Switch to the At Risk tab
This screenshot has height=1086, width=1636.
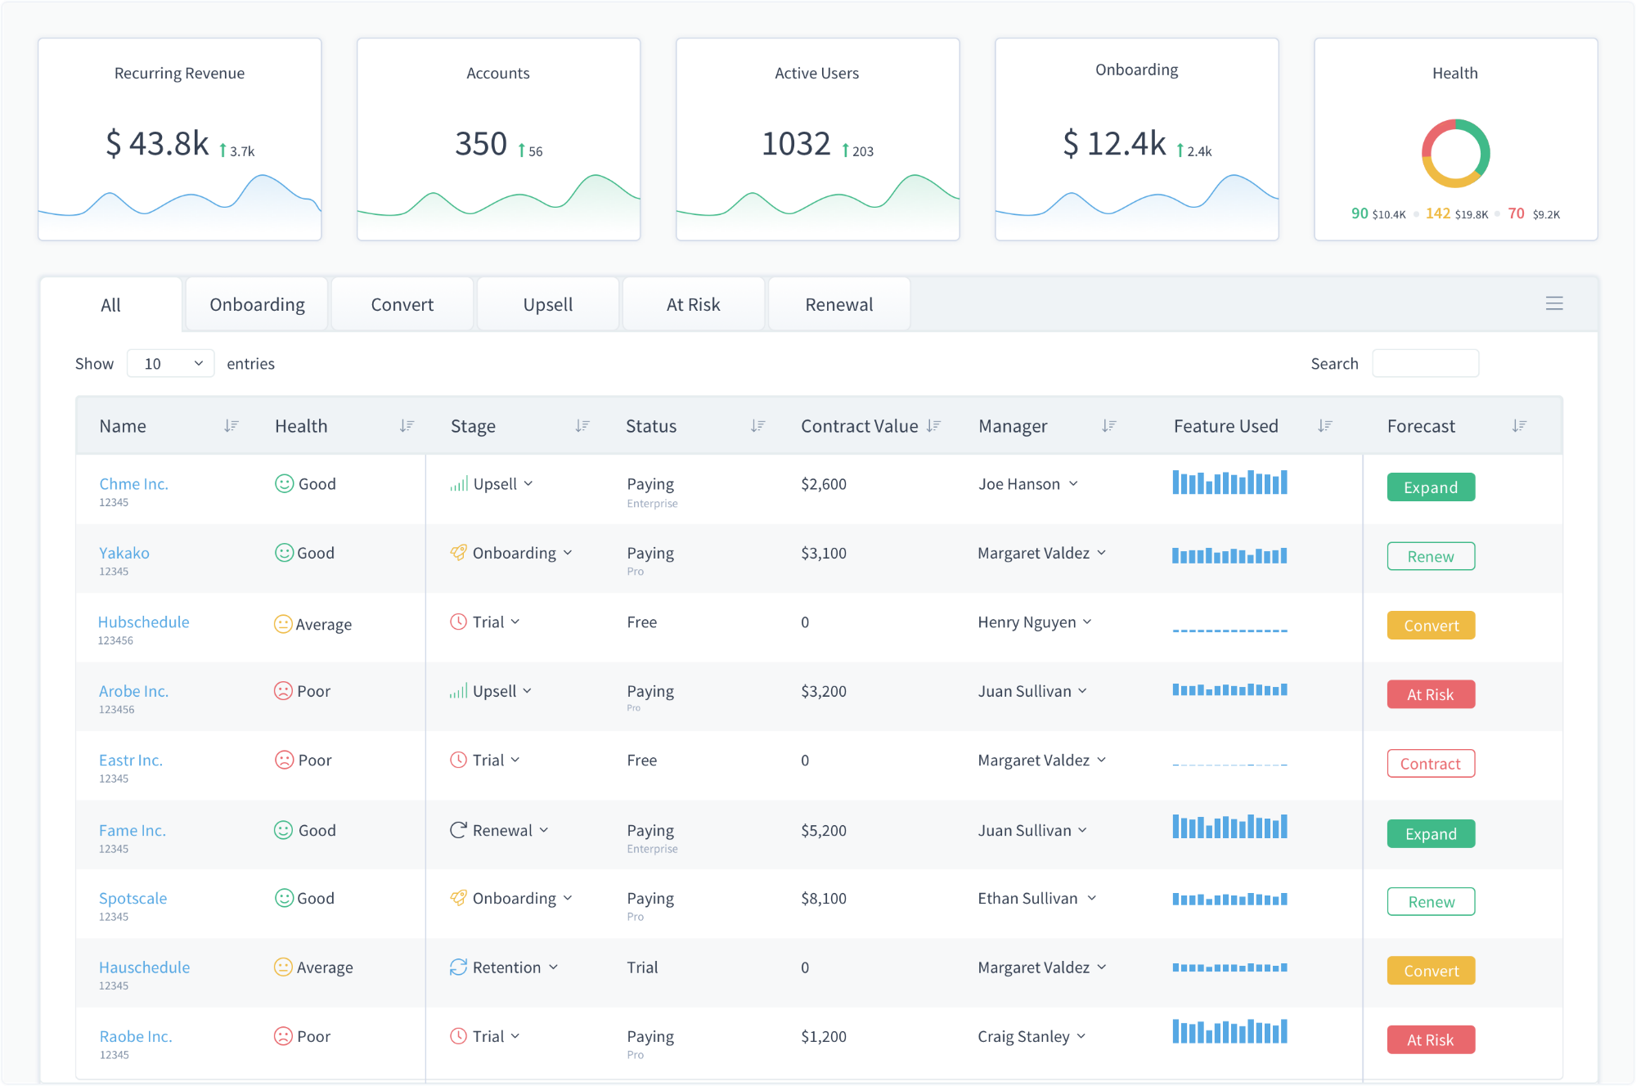coord(693,303)
